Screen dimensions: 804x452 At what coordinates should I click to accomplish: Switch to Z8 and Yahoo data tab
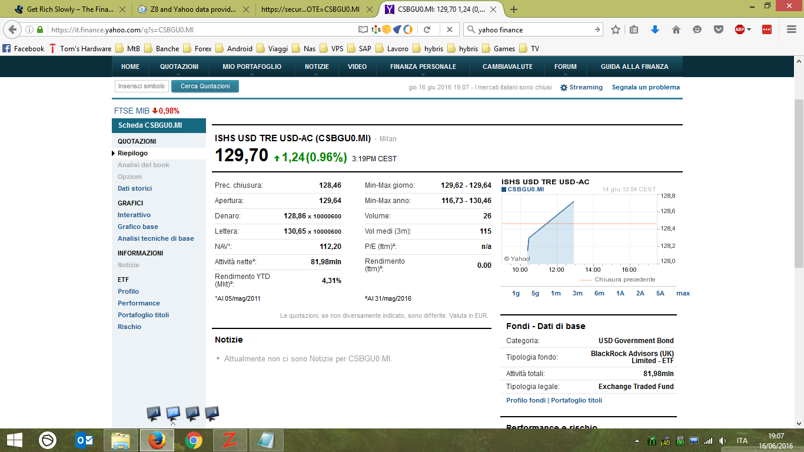coord(194,9)
